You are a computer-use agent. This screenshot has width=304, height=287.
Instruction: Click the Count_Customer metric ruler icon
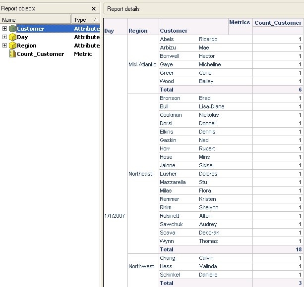coord(12,54)
